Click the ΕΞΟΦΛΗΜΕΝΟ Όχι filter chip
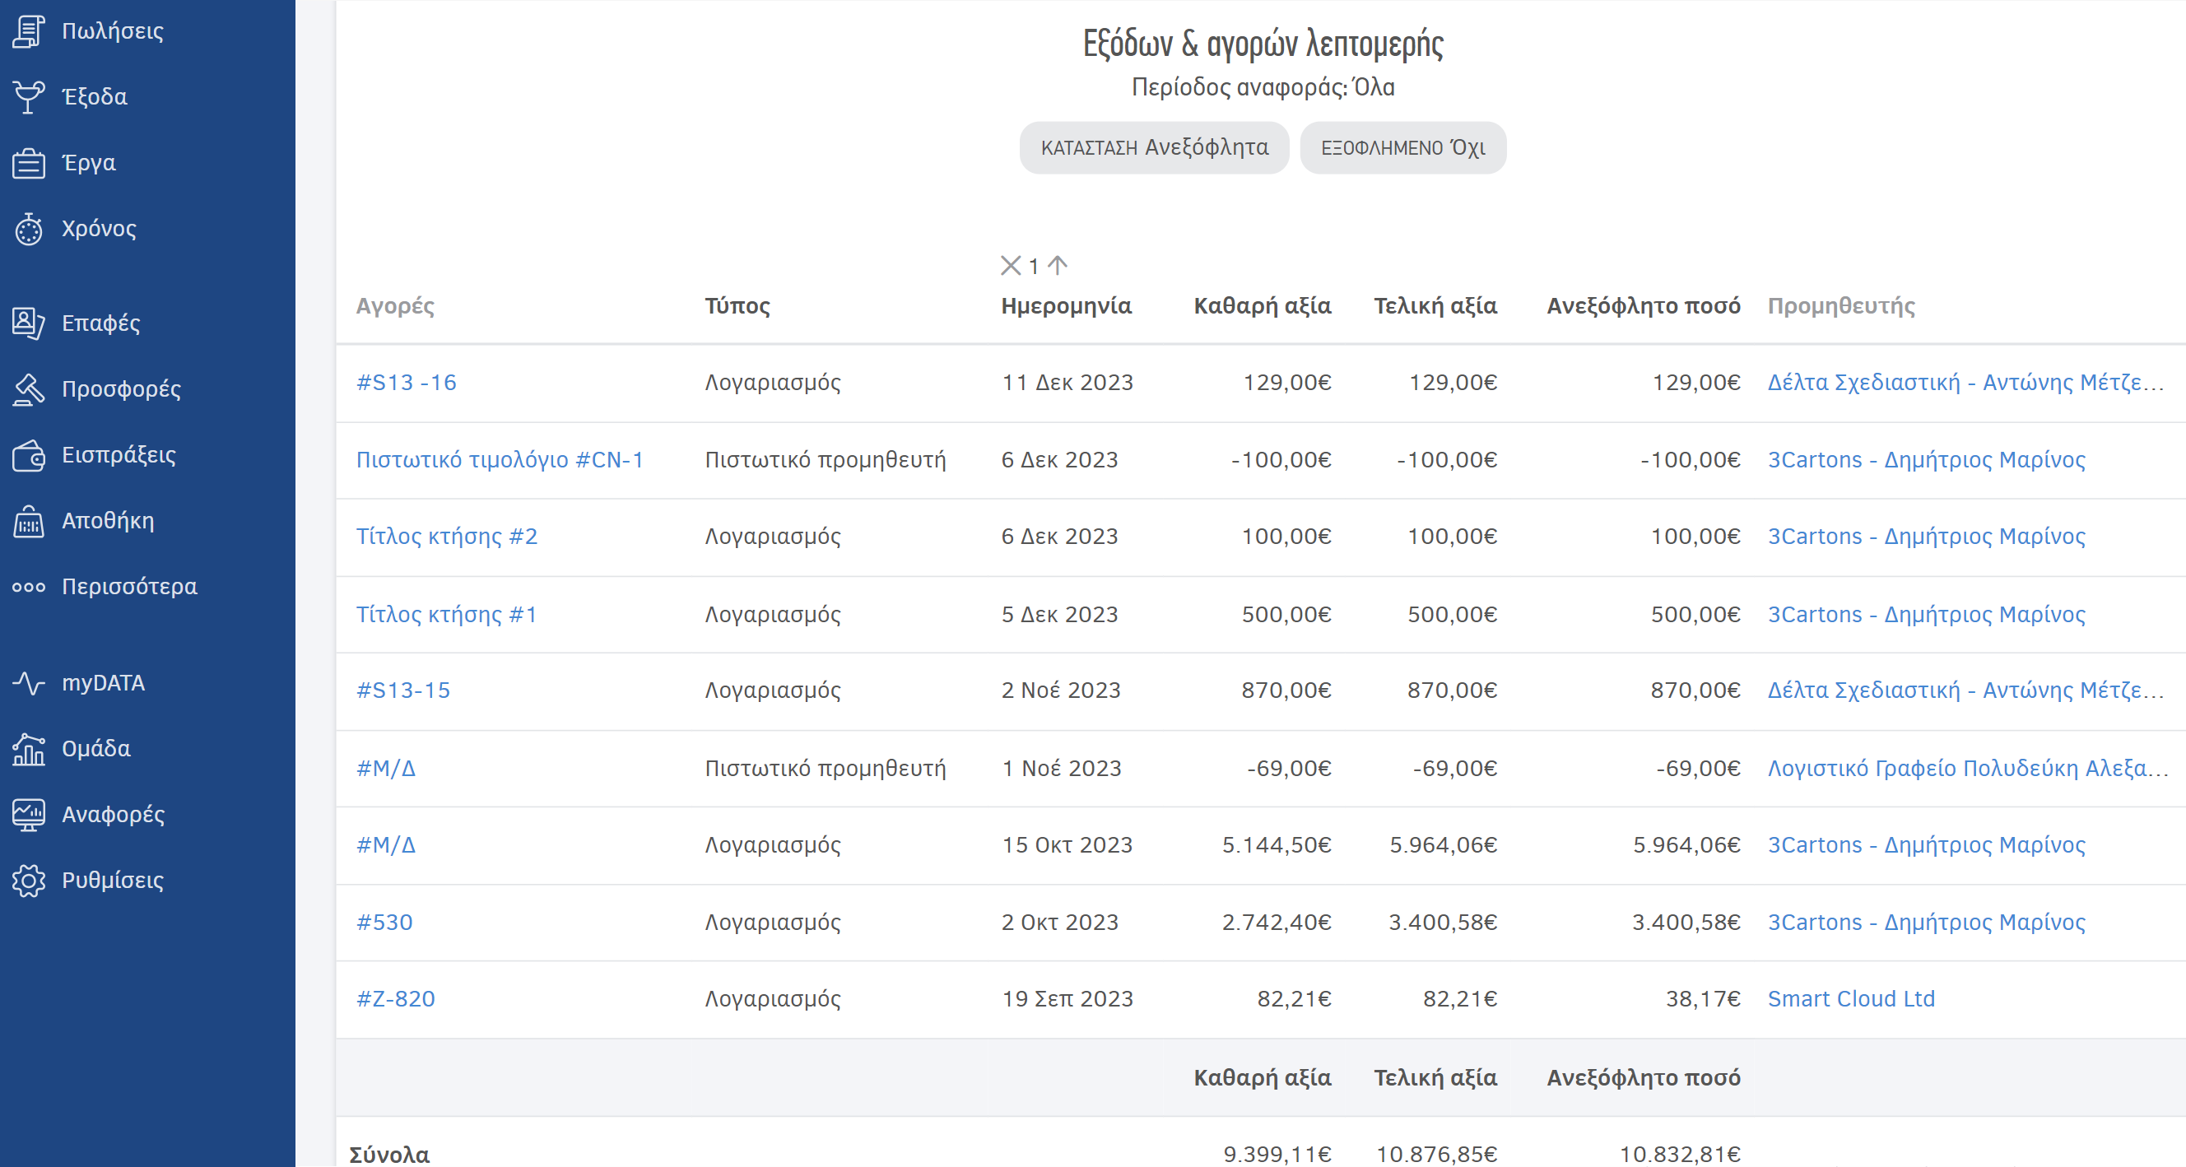This screenshot has width=2186, height=1167. point(1402,147)
